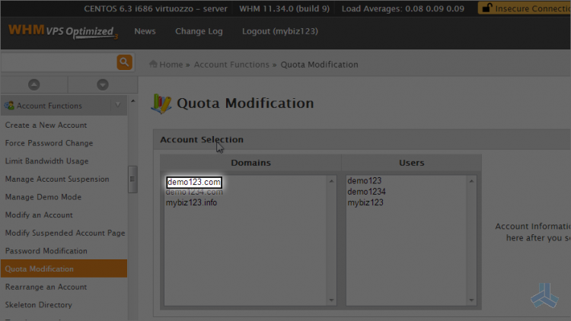Click the sidebar scrollbar grip handle

pos(132,179)
